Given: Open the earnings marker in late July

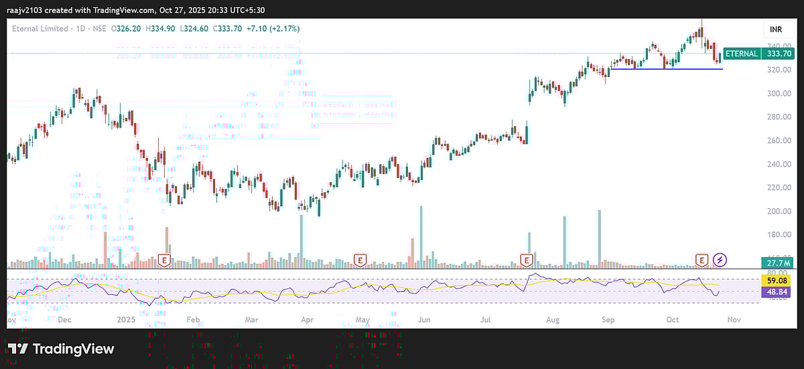Looking at the screenshot, I should [x=527, y=259].
